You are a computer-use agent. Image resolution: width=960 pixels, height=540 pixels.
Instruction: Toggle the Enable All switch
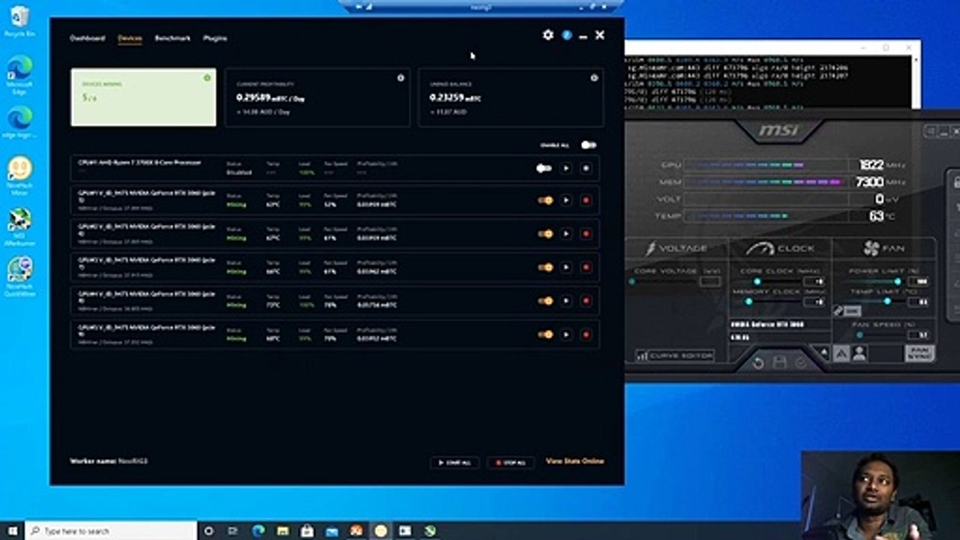pyautogui.click(x=589, y=145)
